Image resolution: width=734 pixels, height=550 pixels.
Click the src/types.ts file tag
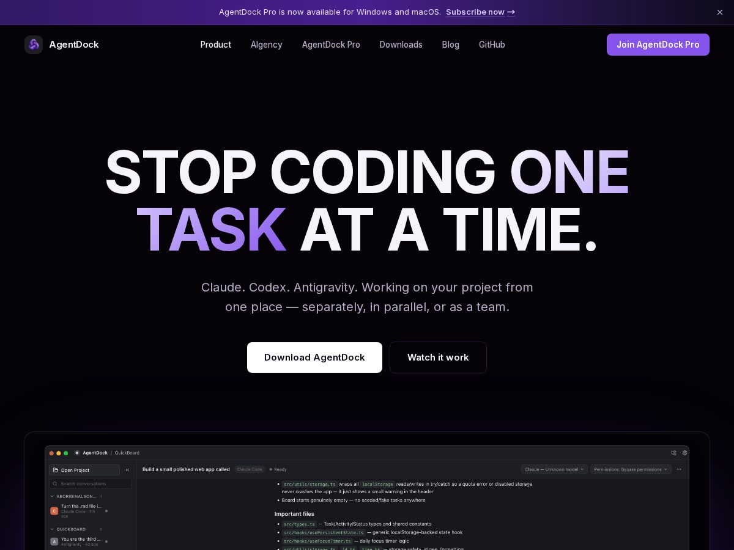point(299,524)
